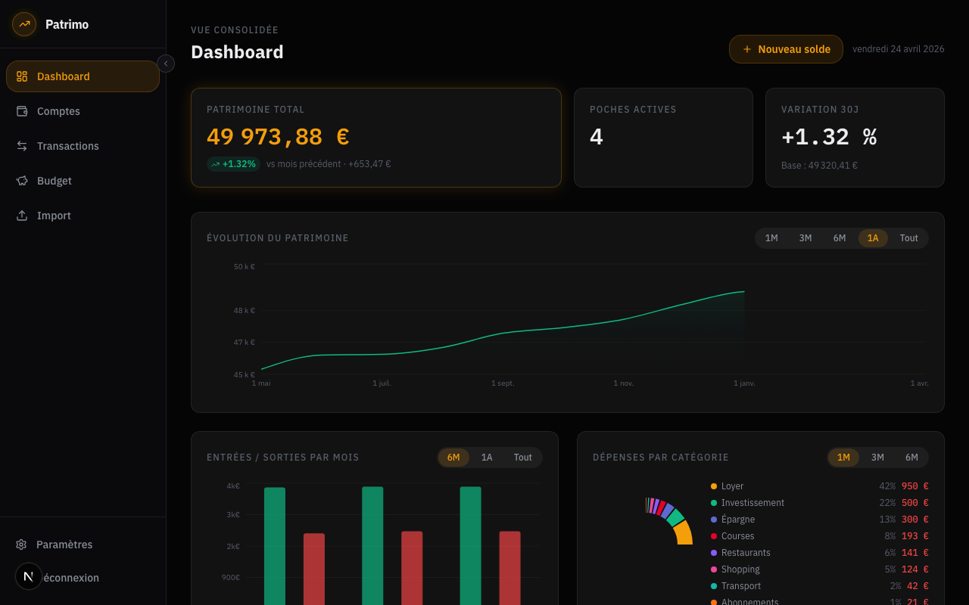Click the Transactions arrows icon
Viewport: 969px width, 605px height.
[22, 146]
